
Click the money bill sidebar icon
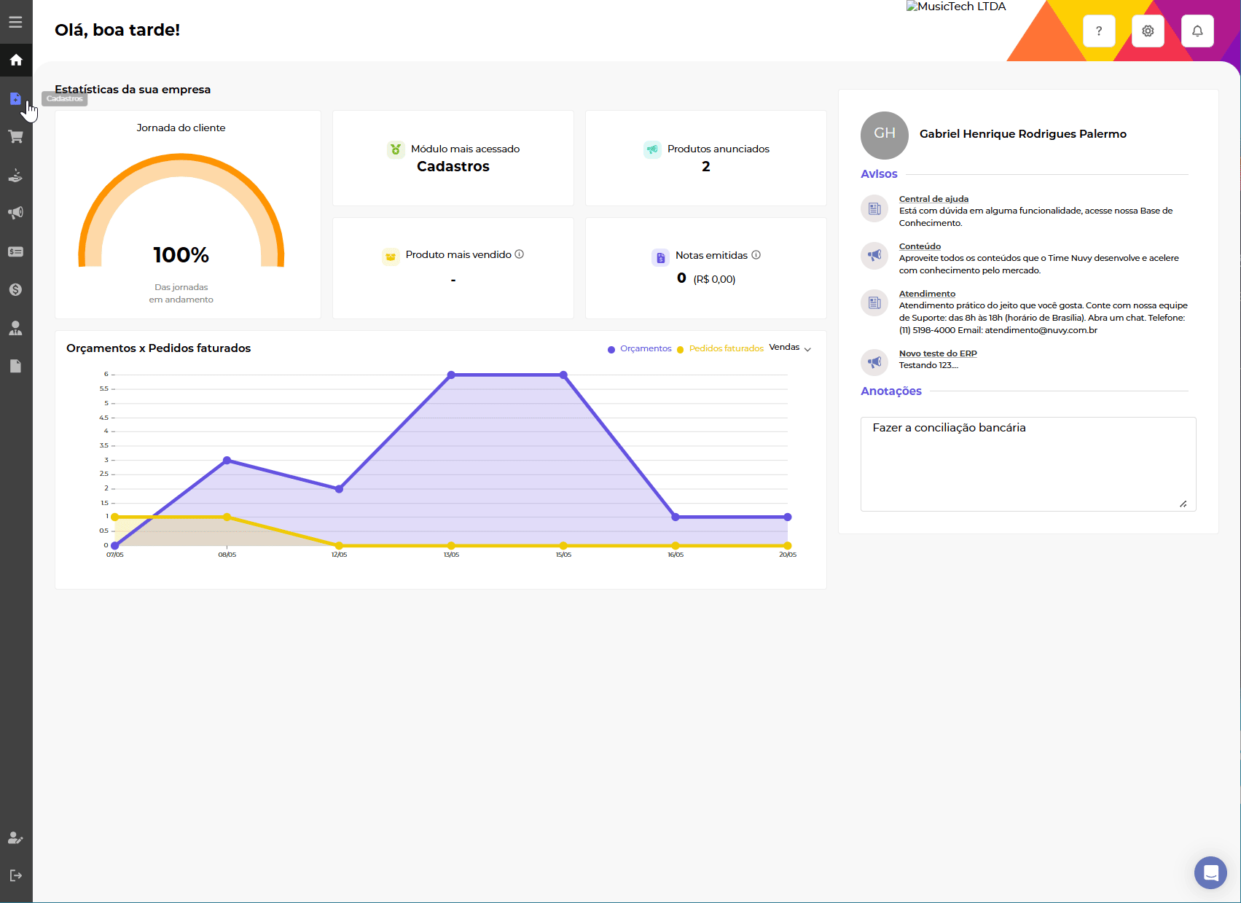(15, 251)
